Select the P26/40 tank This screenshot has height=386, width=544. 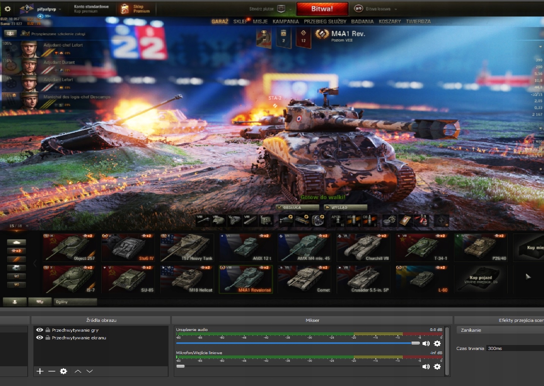pos(481,247)
